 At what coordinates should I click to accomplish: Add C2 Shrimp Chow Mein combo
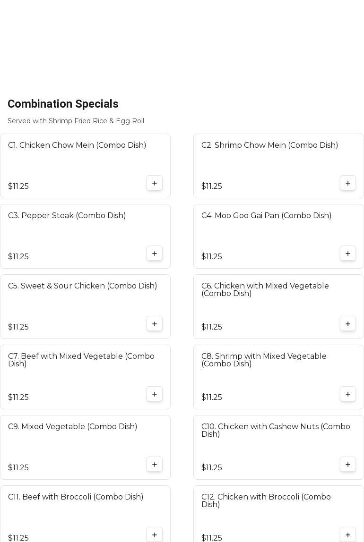click(348, 183)
